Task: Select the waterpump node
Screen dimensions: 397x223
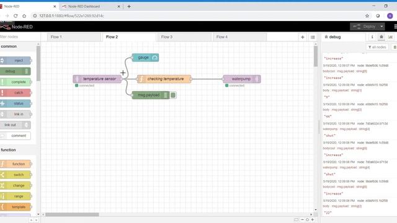Action: (242, 79)
